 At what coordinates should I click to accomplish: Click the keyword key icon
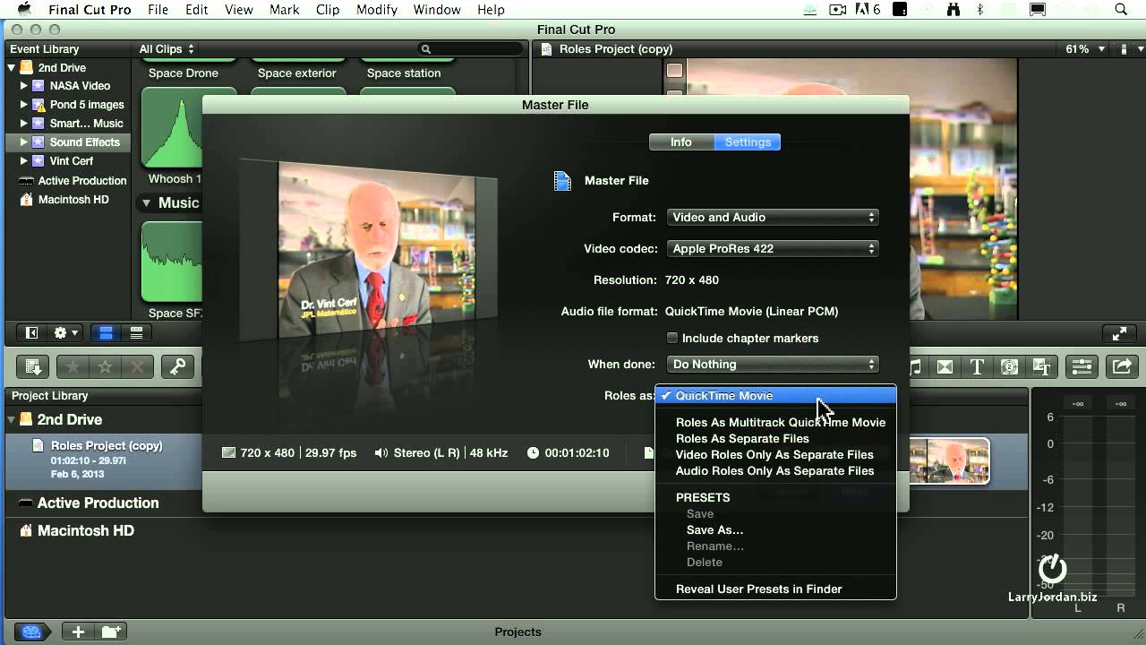pyautogui.click(x=177, y=366)
